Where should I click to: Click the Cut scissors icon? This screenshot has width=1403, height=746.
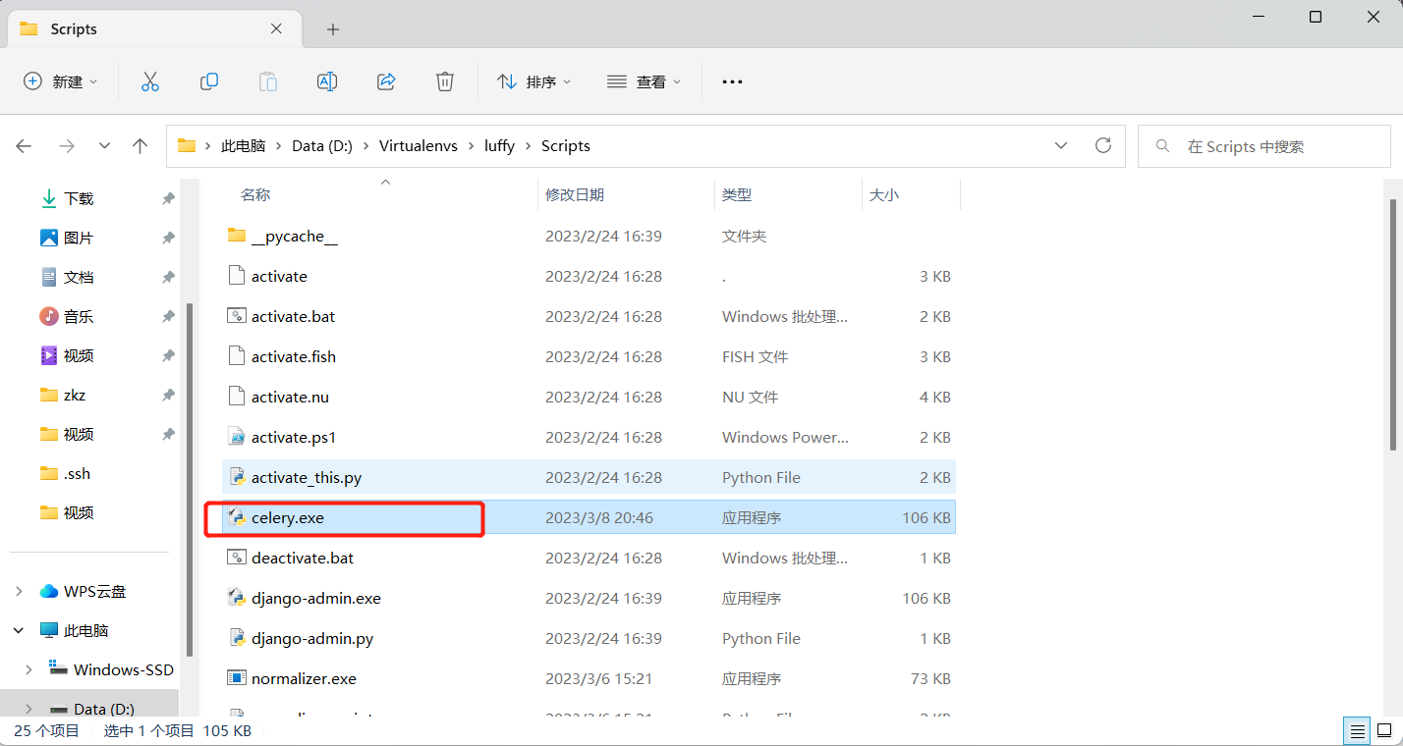pos(150,81)
